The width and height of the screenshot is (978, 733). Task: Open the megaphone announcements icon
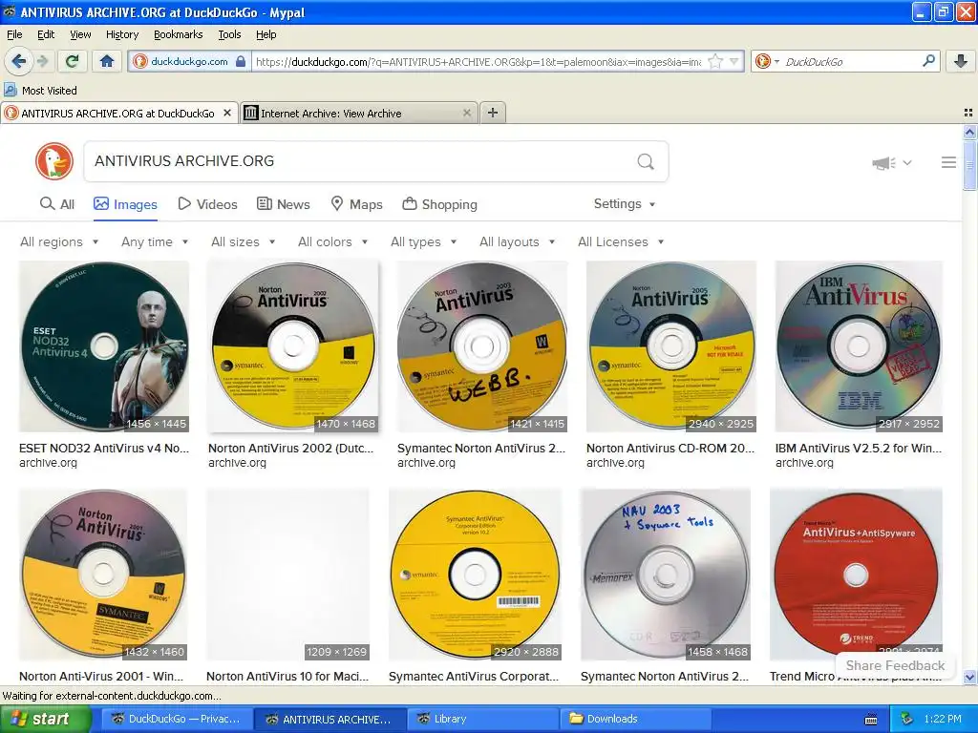[x=884, y=162]
